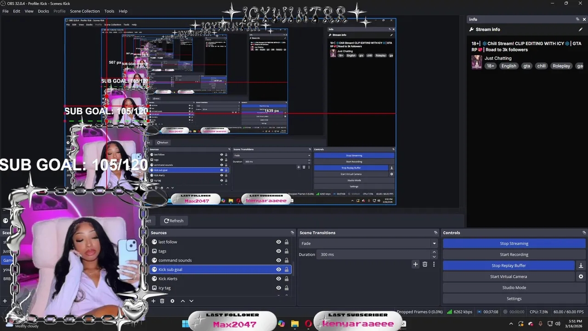Hide the command sounds source
The image size is (588, 331).
(x=278, y=260)
